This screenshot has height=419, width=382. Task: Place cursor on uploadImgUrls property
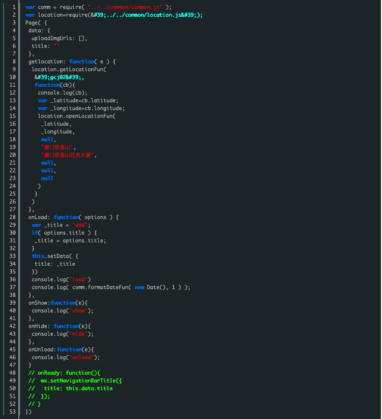(x=53, y=38)
